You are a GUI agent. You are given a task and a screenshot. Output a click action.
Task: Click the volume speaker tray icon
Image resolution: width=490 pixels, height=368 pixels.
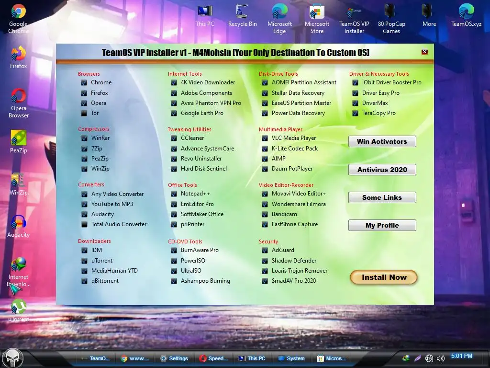tap(441, 358)
